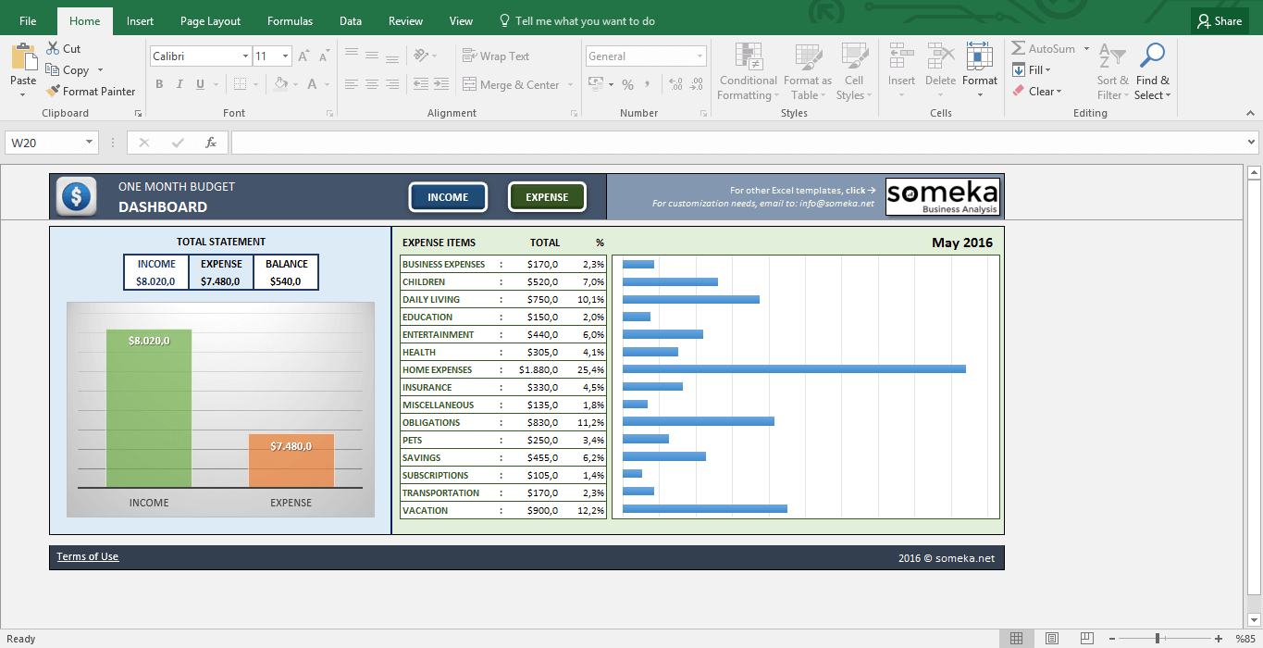This screenshot has height=648, width=1263.
Task: Switch to the Page Layout tab
Action: point(210,21)
